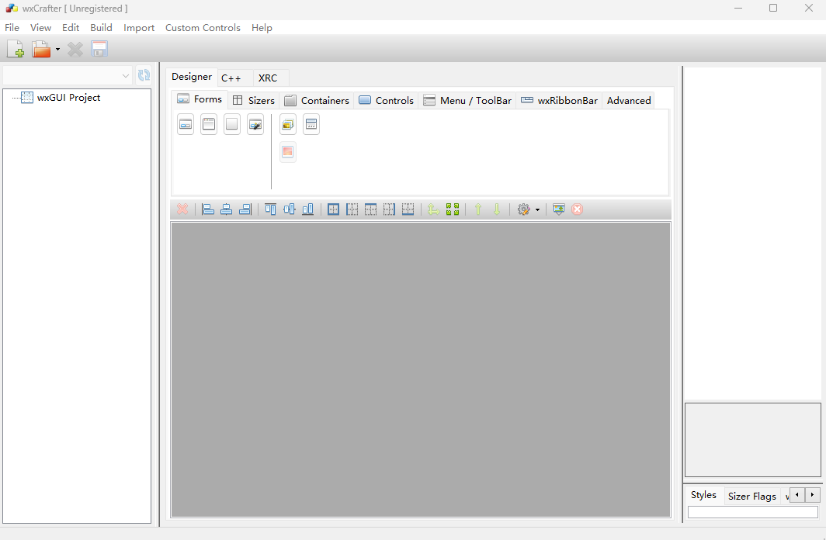This screenshot has height=540, width=826.
Task: Click the align left toolbar icon
Action: (208, 209)
